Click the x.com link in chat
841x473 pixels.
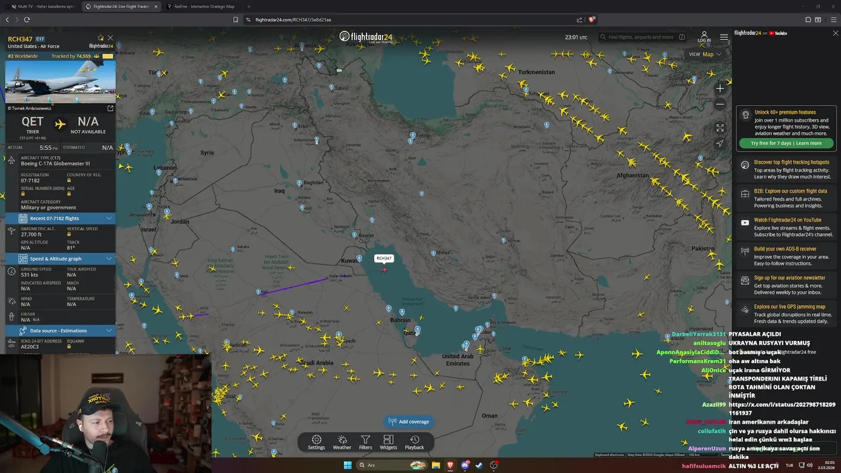pyautogui.click(x=782, y=409)
